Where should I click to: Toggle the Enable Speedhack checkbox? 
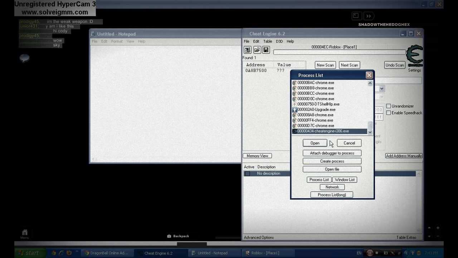(389, 113)
